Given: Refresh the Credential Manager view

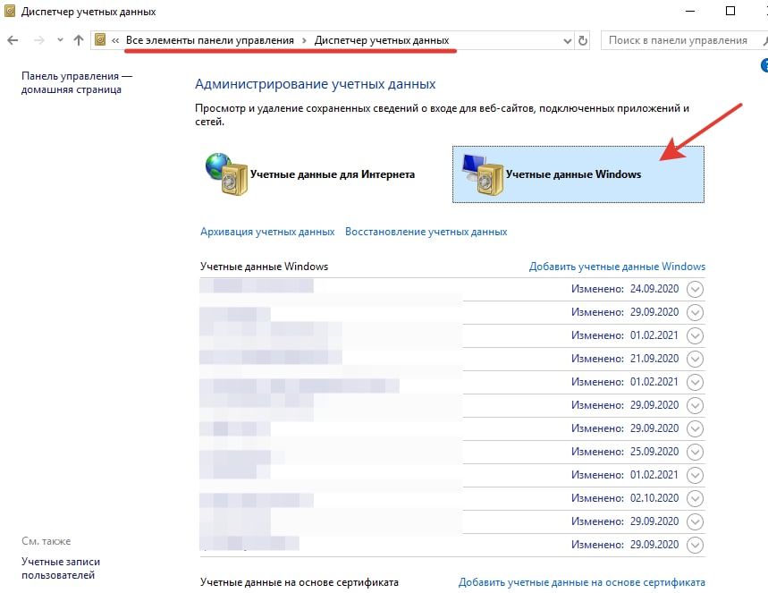Looking at the screenshot, I should click(x=582, y=40).
